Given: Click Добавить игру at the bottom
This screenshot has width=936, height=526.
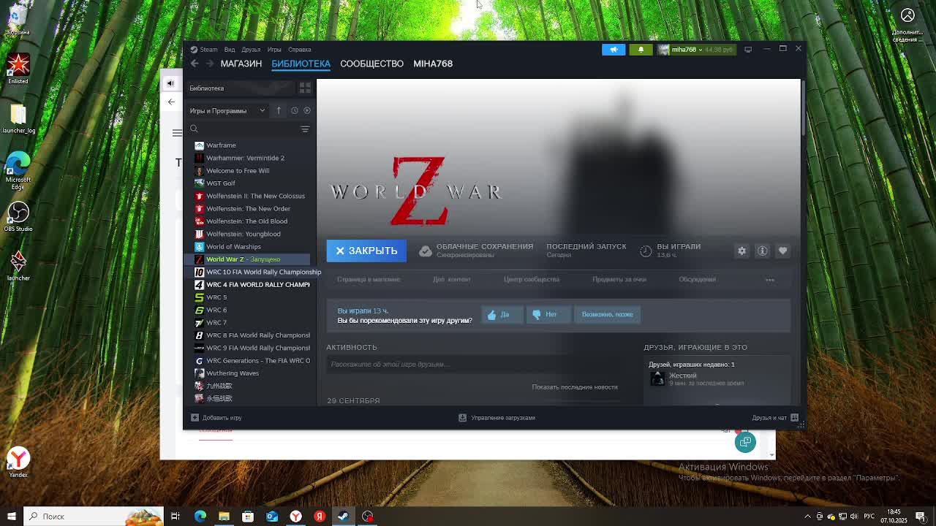Looking at the screenshot, I should point(216,418).
